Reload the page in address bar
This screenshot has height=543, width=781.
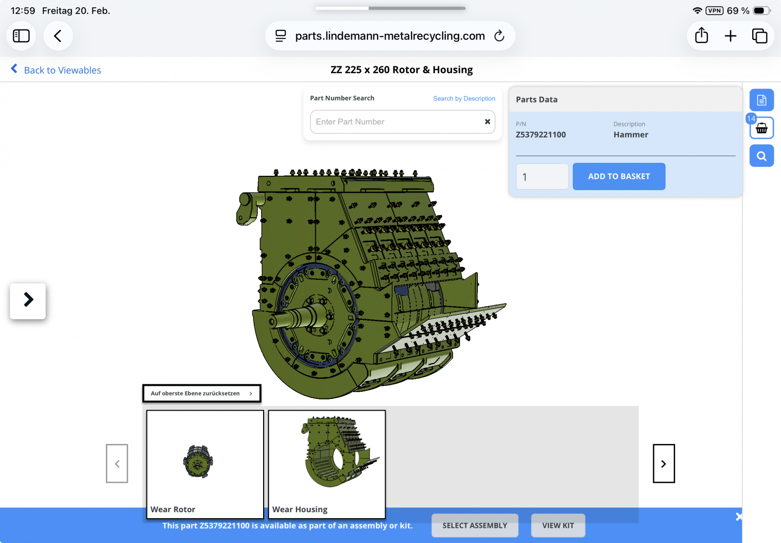(499, 36)
